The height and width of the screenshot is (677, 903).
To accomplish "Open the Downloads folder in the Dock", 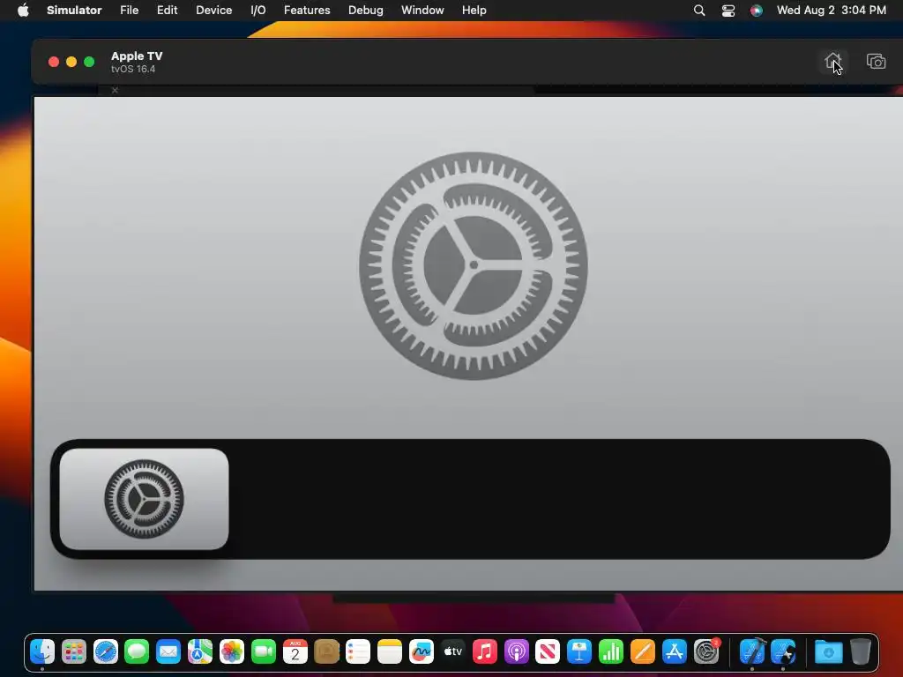I will (828, 652).
